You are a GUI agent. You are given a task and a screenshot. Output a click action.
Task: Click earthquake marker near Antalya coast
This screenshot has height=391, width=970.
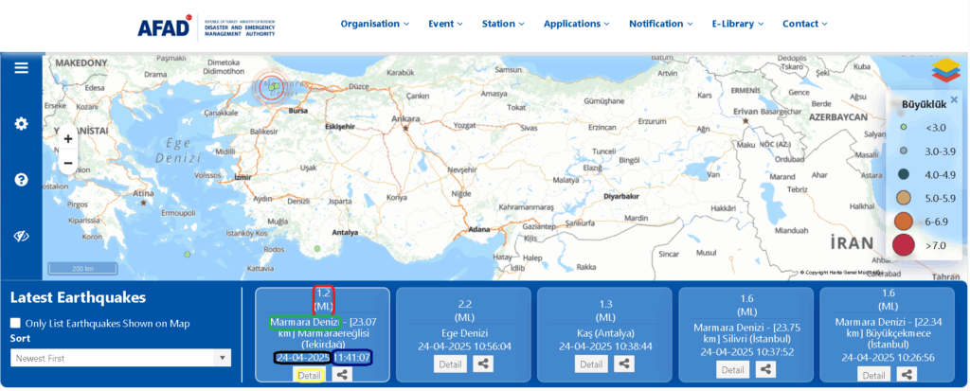(317, 248)
